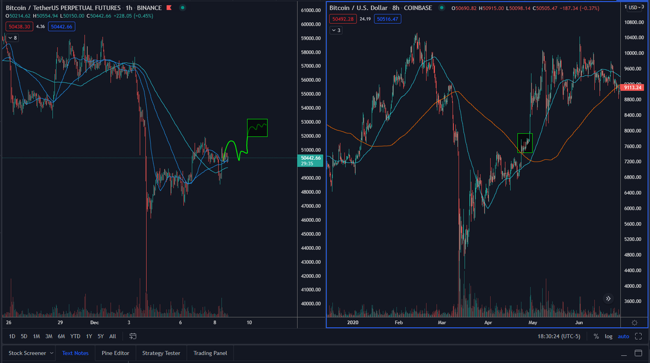Open the USD currency dropdown
The image size is (650, 363).
coord(634,7)
